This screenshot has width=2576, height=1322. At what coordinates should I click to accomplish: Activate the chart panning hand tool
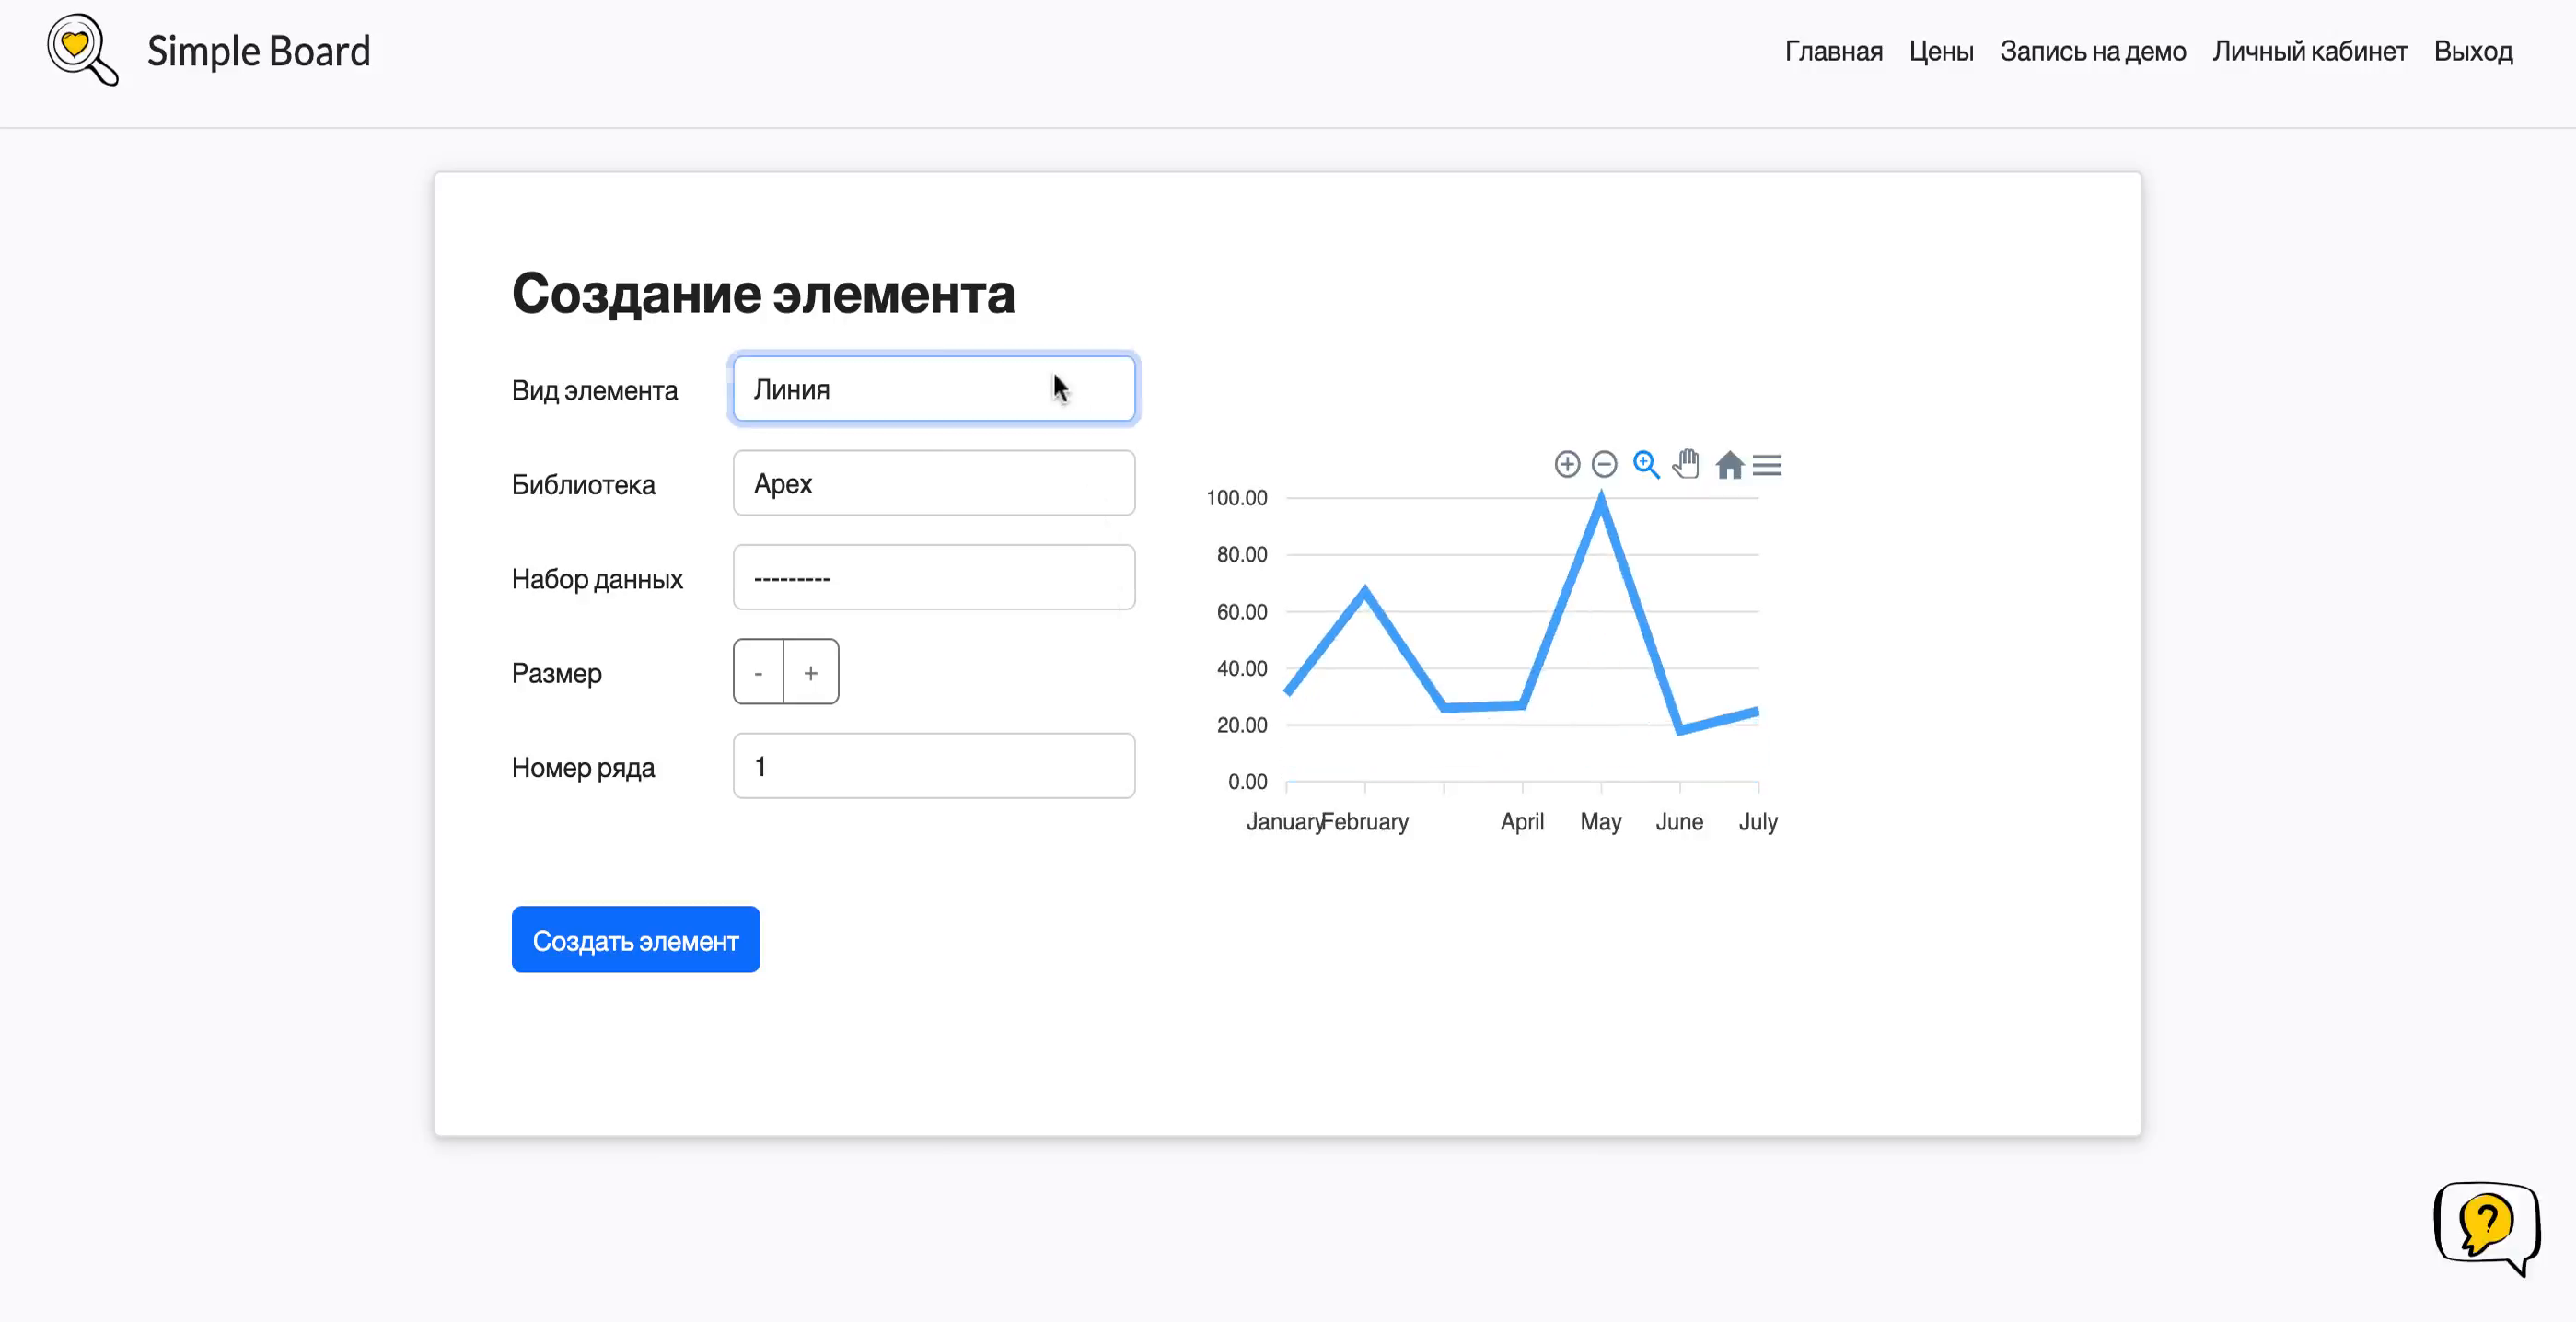pos(1687,464)
